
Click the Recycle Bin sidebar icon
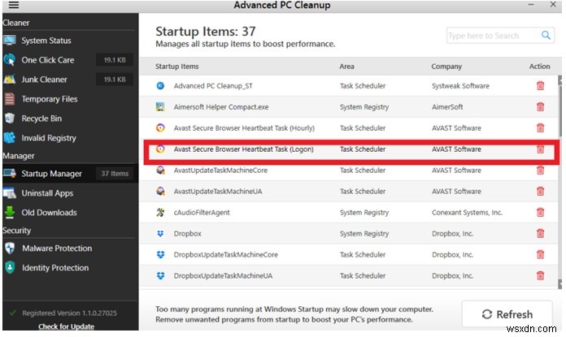[x=10, y=119]
